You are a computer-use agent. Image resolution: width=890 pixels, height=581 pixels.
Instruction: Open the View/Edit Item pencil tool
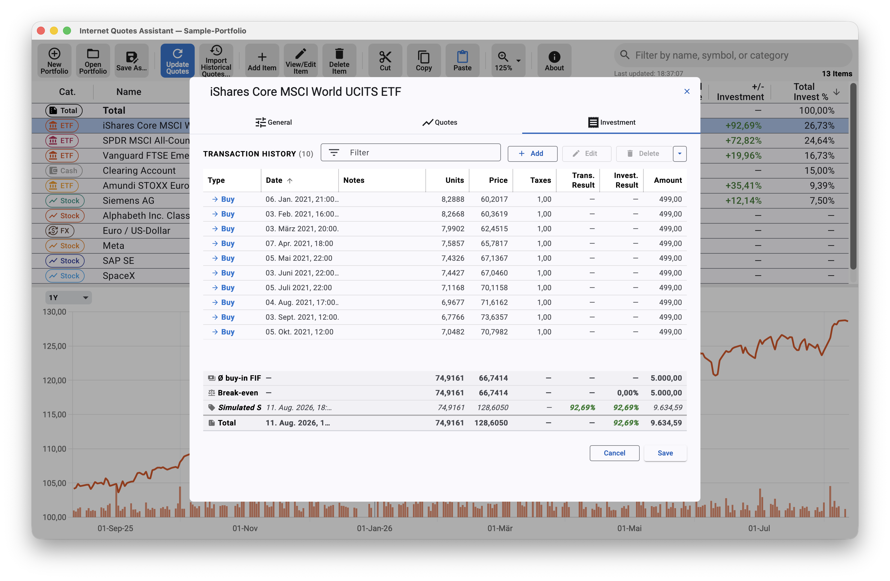pos(300,60)
